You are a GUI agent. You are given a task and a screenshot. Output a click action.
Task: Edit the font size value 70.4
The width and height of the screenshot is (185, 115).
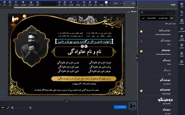[x=116, y=4]
